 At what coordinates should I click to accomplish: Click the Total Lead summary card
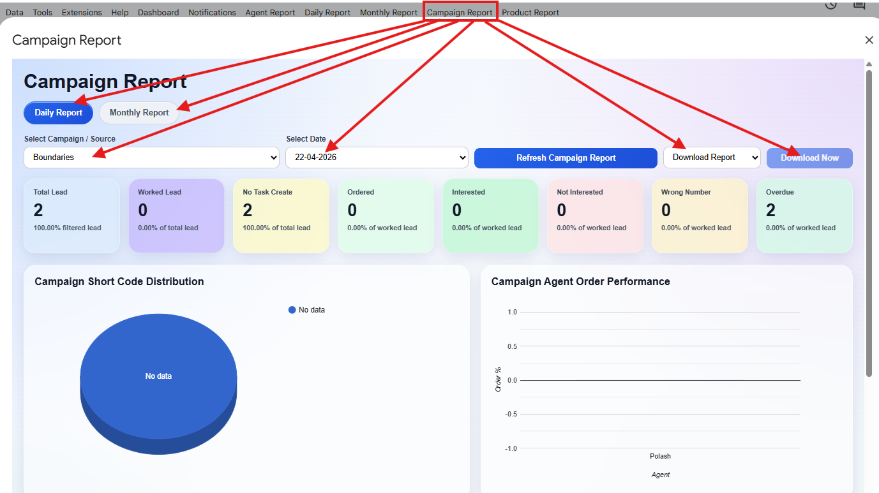[x=71, y=216]
